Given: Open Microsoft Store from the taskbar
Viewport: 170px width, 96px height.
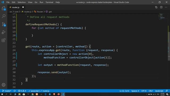Looking at the screenshot, I should (x=24, y=94).
